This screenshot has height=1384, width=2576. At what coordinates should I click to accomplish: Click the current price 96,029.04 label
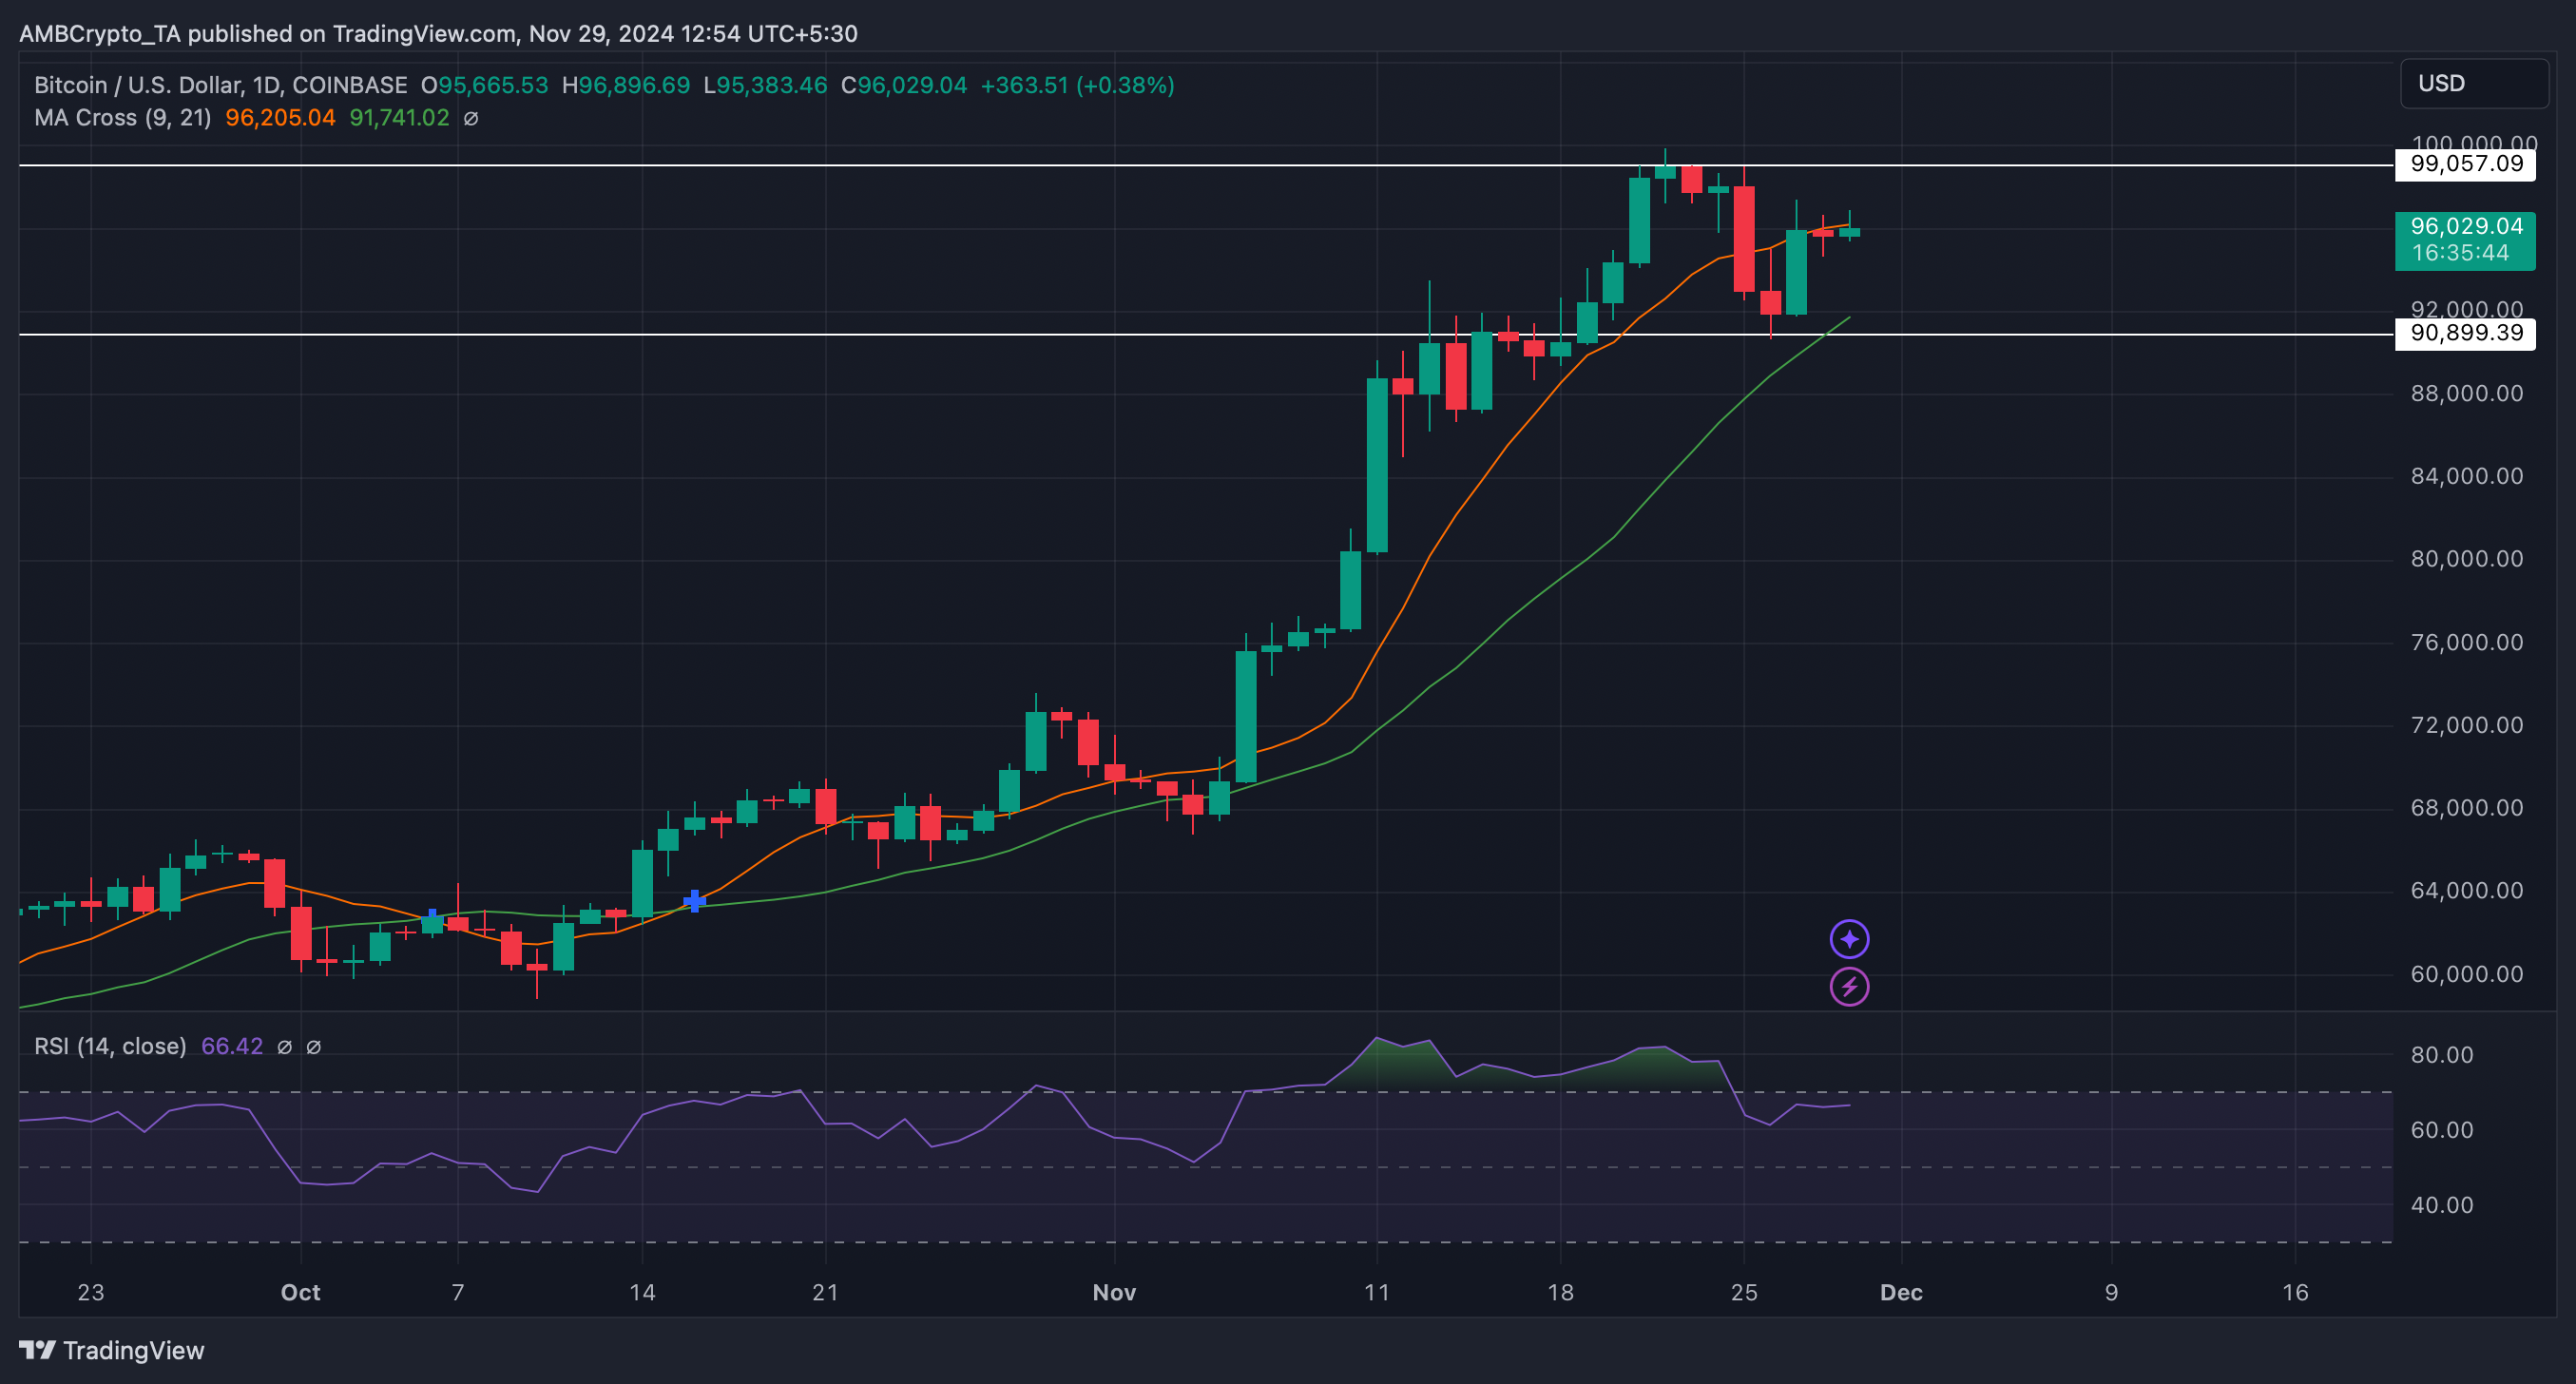(x=2465, y=226)
